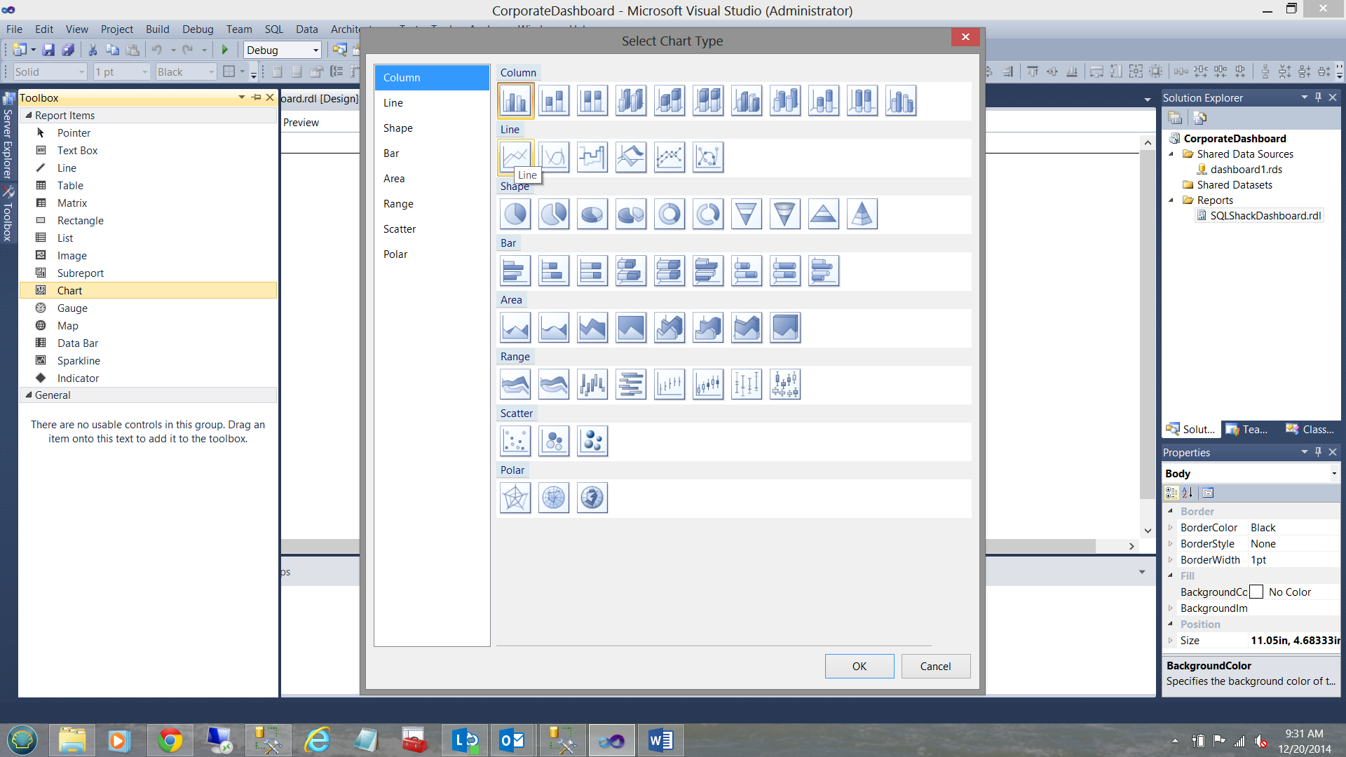Click the BackgroundColor swatch in Properties

pyautogui.click(x=1256, y=592)
